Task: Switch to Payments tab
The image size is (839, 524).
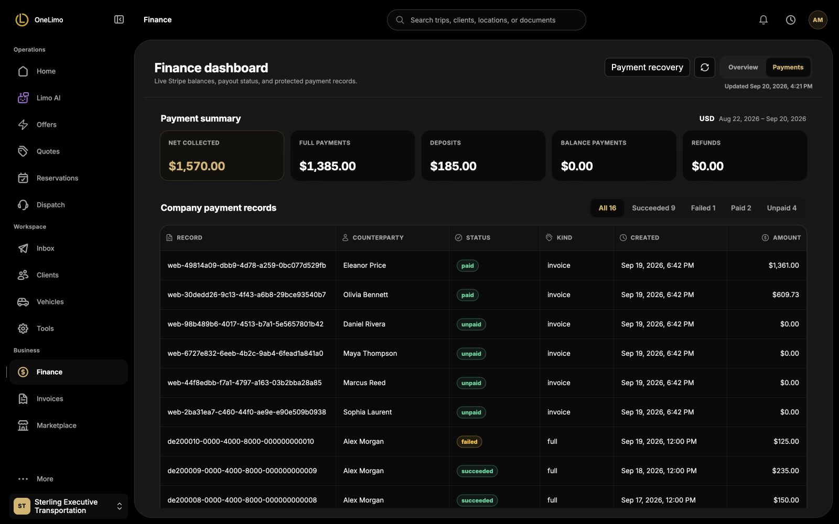Action: (x=788, y=67)
